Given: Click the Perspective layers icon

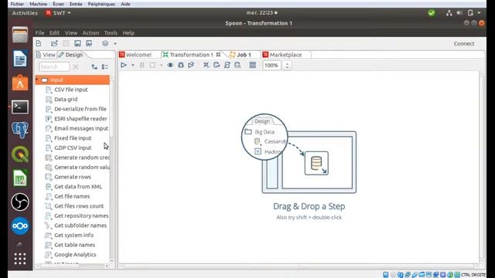Looking at the screenshot, I should pyautogui.click(x=105, y=43).
